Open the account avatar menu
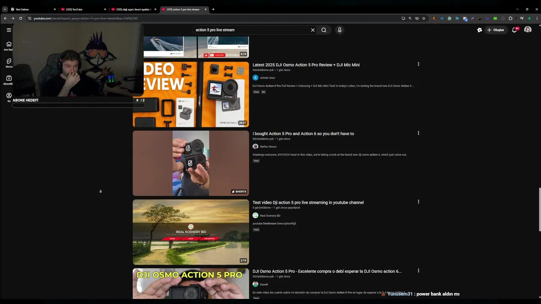The image size is (541, 304). point(528,30)
